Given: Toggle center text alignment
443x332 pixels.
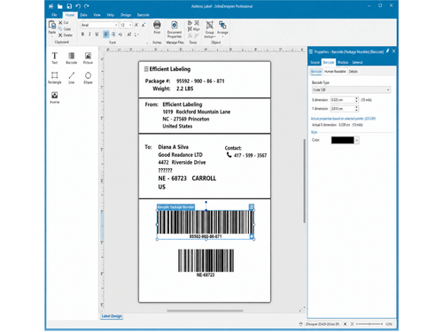Looking at the screenshot, I should (x=113, y=35).
